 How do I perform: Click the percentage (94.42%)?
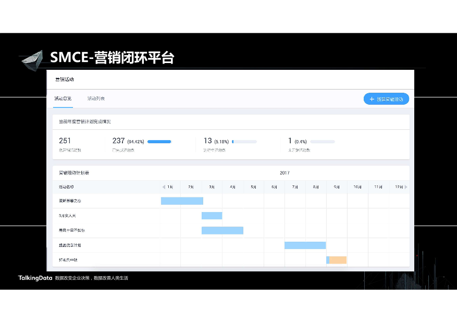pos(136,142)
